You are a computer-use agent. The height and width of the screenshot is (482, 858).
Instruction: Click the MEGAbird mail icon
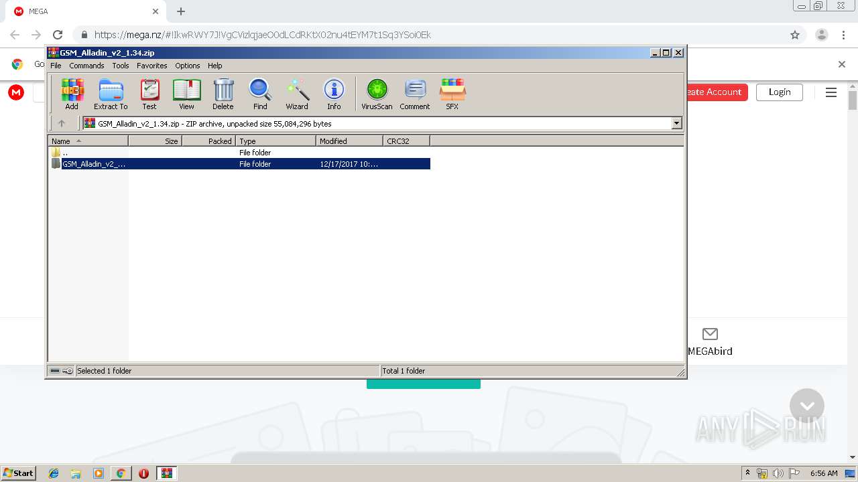click(x=710, y=333)
